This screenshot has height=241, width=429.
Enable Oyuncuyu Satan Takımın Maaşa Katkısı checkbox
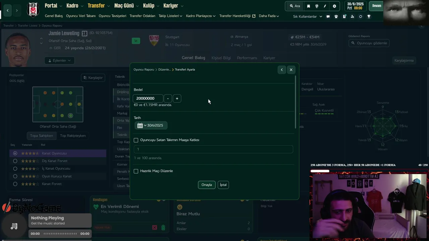(136, 140)
